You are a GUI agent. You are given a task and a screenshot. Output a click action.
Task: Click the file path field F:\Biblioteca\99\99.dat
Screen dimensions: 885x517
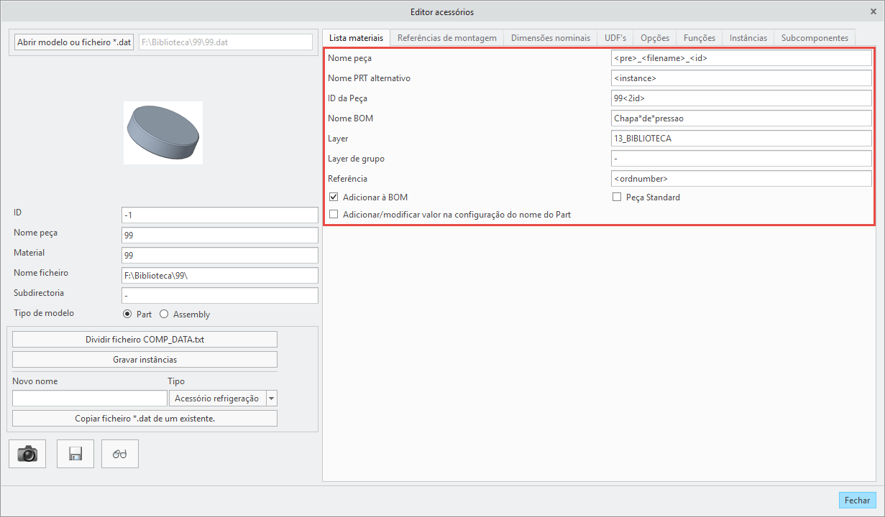(x=225, y=42)
